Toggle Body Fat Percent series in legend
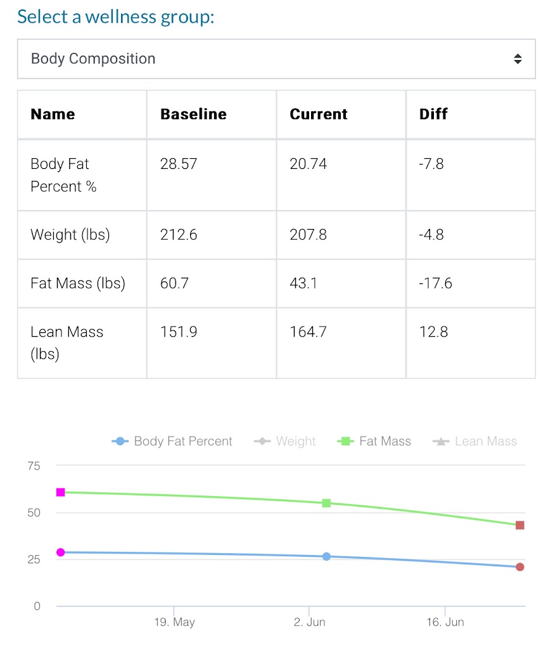The image size is (553, 648). coord(172,442)
